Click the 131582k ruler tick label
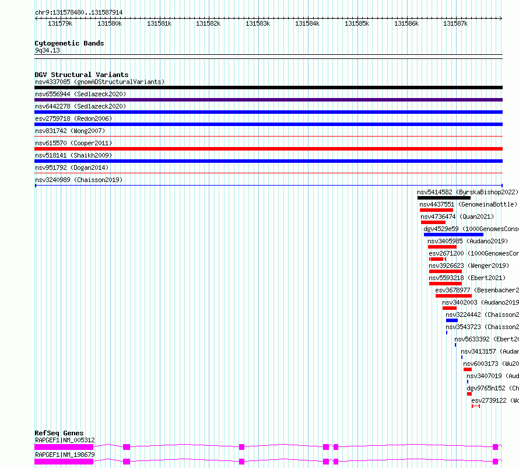 point(208,23)
